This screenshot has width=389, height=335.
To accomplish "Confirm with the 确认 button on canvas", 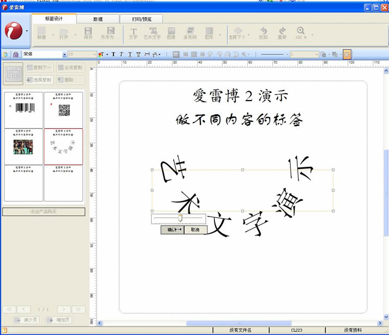I will click(x=173, y=230).
